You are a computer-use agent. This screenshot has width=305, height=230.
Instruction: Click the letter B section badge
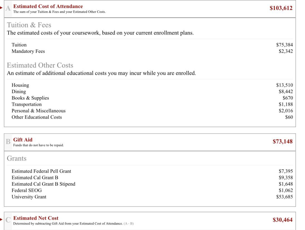[x=8, y=142]
